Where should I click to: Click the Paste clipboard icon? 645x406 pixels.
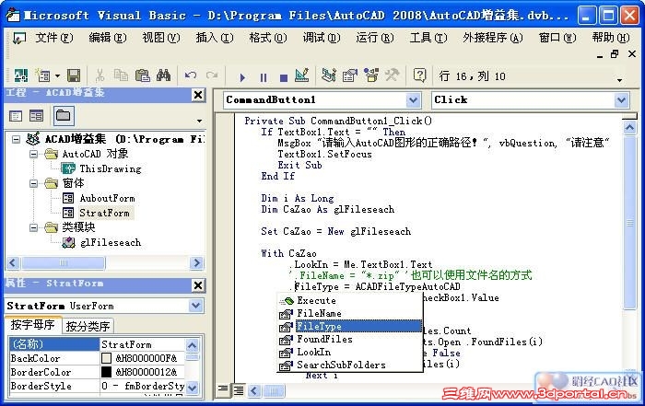click(x=142, y=75)
